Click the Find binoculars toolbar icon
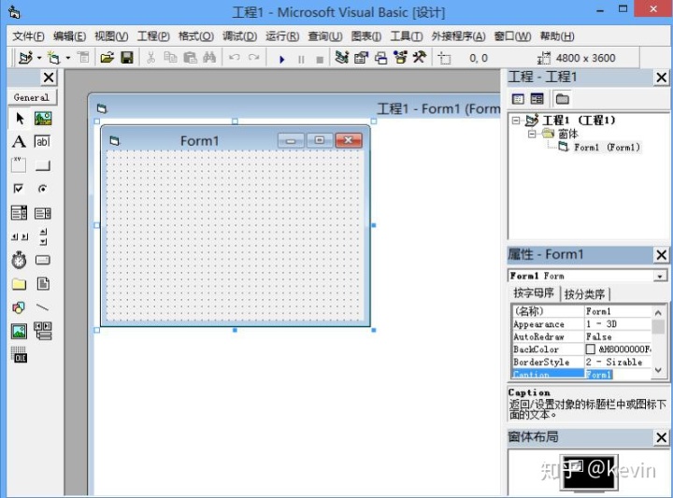The image size is (673, 498). 209,58
